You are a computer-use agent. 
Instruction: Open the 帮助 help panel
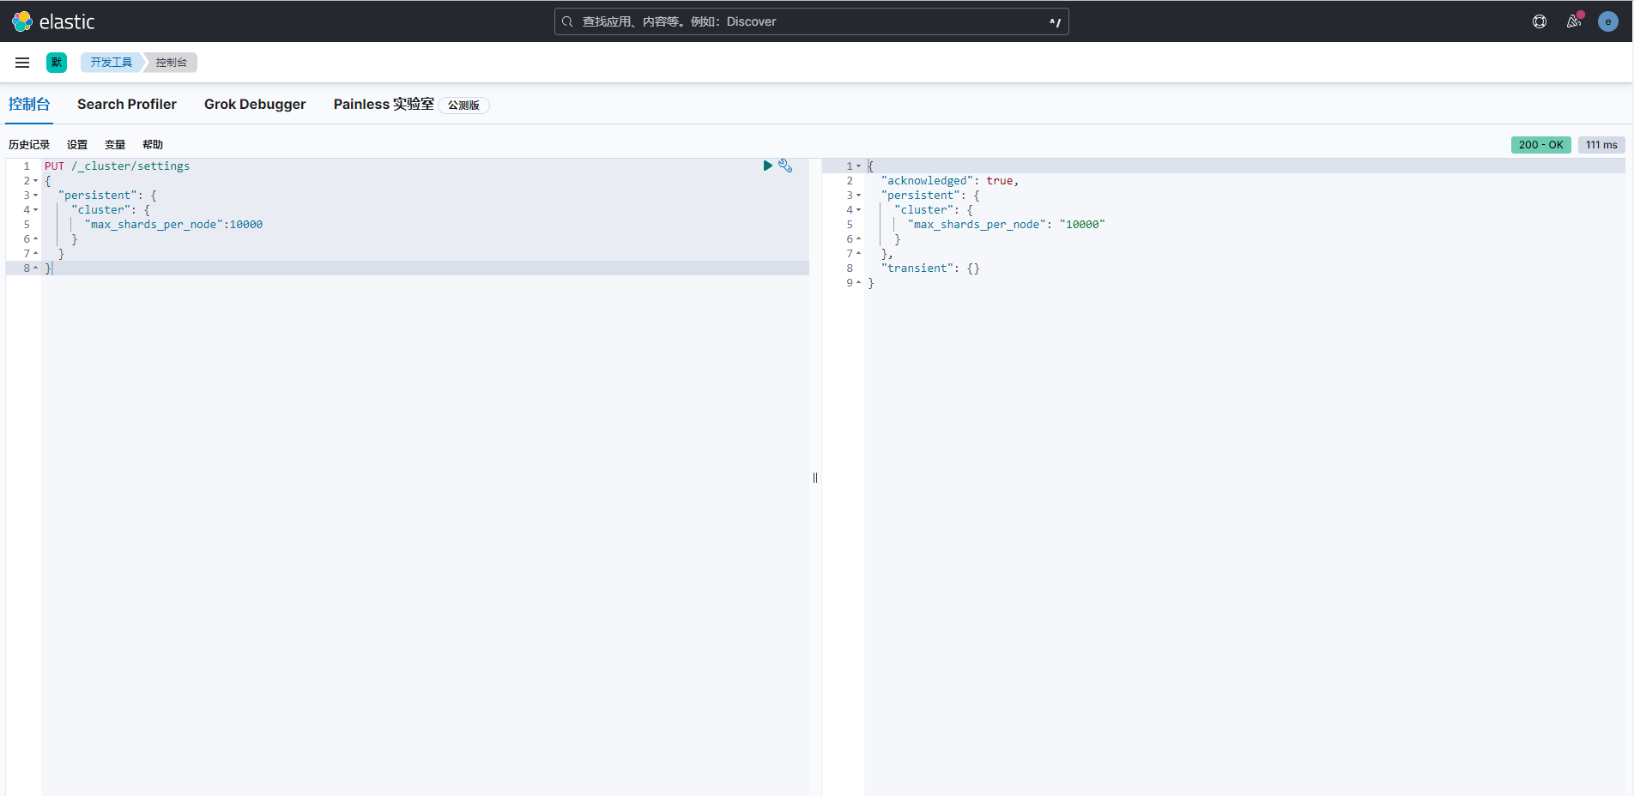click(153, 145)
